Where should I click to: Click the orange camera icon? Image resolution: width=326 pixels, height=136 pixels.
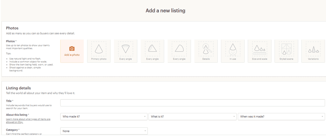click(72, 49)
